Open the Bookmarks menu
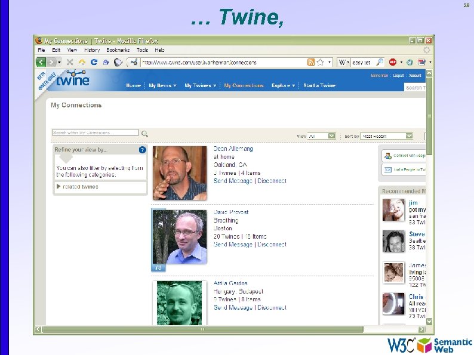The width and height of the screenshot is (474, 355). click(x=118, y=50)
